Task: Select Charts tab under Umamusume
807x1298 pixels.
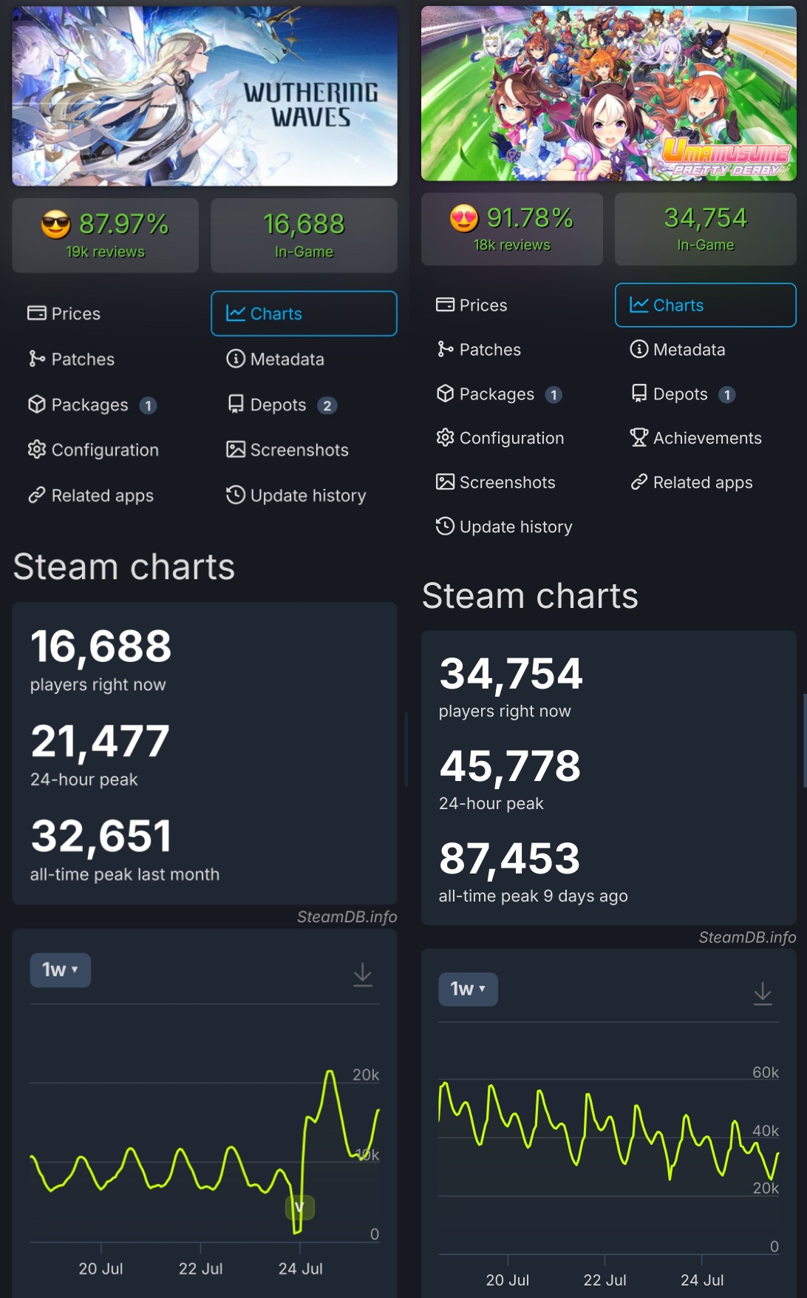Action: [x=705, y=305]
